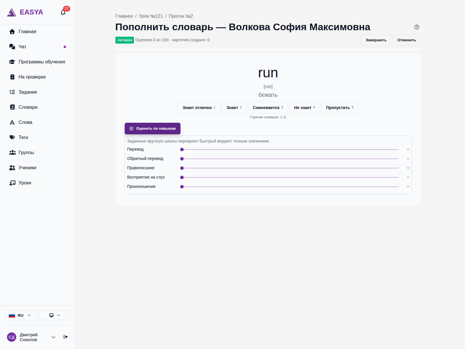Viewport: 465px width, 349px height.
Task: Rate the word as Знает отлично
Action: click(199, 108)
